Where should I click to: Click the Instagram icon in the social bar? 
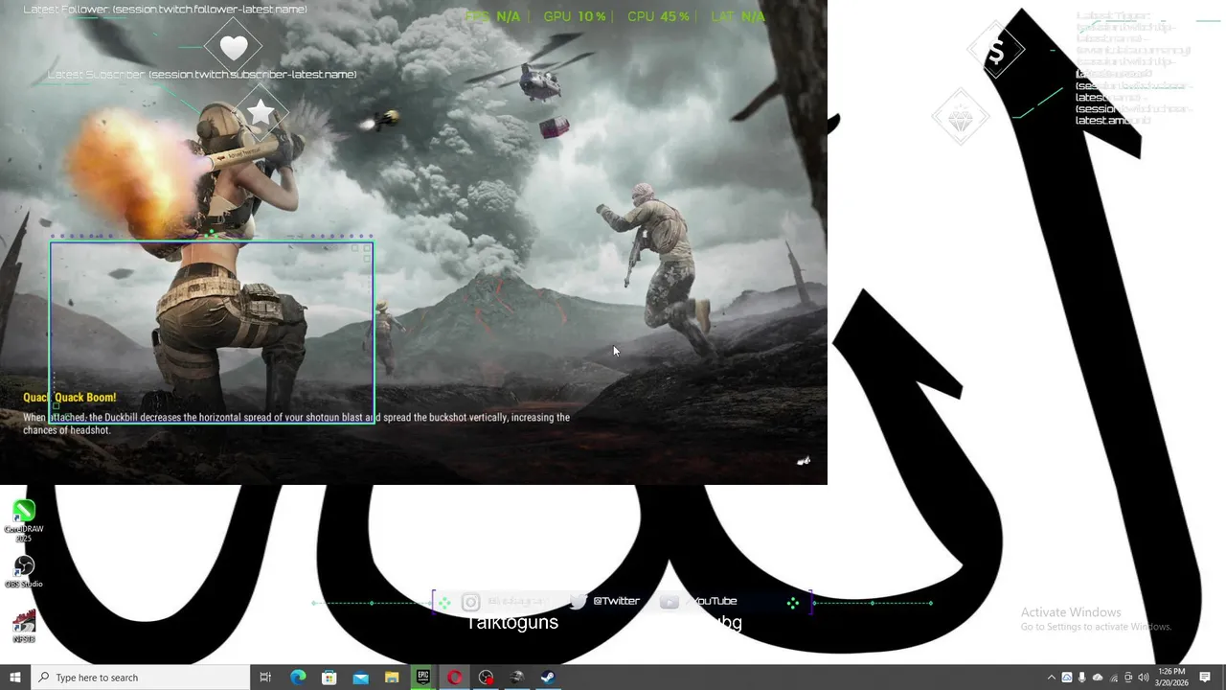coord(470,602)
